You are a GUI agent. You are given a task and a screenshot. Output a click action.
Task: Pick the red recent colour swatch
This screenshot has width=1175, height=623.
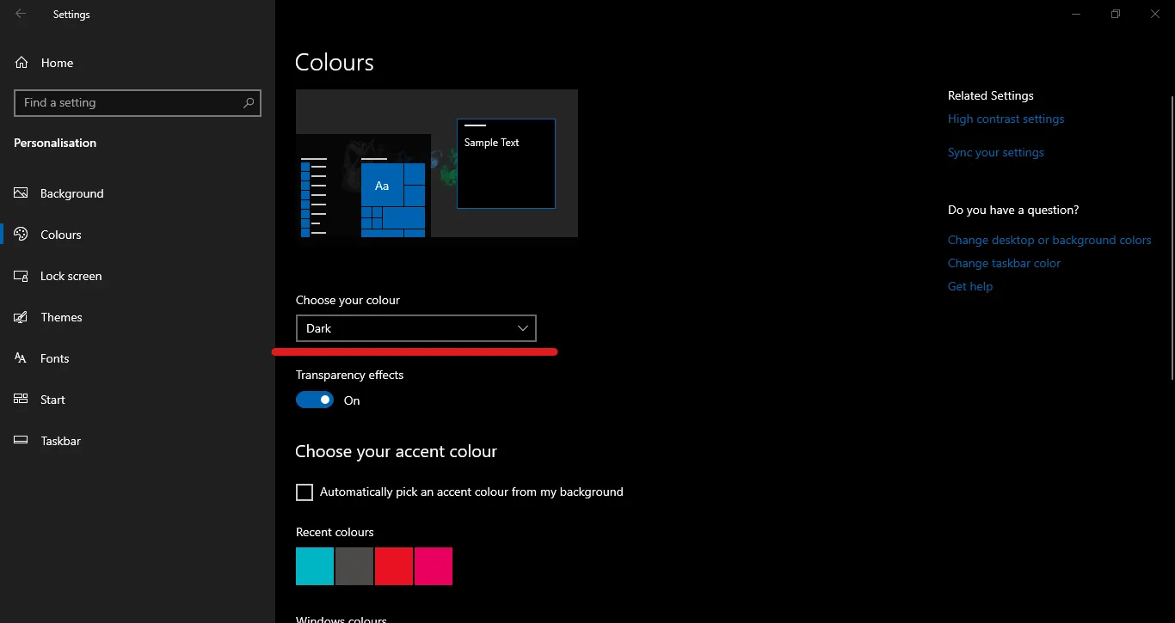394,566
